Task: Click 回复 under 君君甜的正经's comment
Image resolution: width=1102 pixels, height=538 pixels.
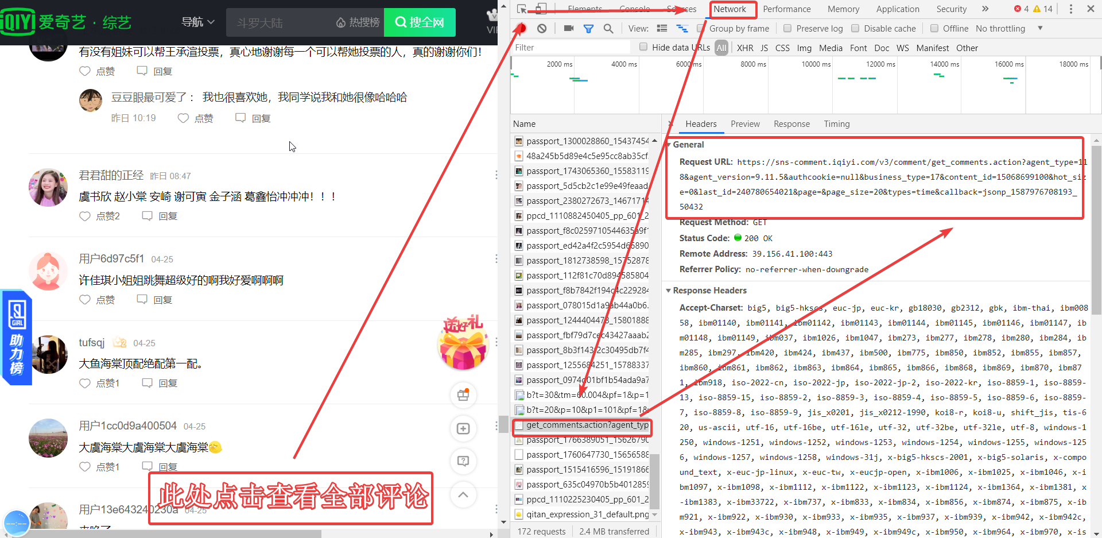Action: pos(167,216)
